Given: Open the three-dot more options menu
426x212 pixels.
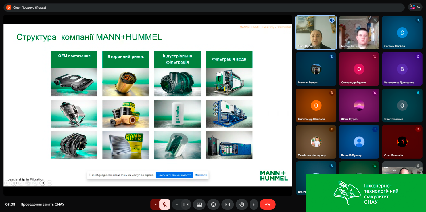Looking at the screenshot, I should tap(254, 205).
